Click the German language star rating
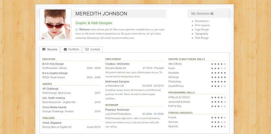Viewport: 271px width, 134px height. pos(219,122)
